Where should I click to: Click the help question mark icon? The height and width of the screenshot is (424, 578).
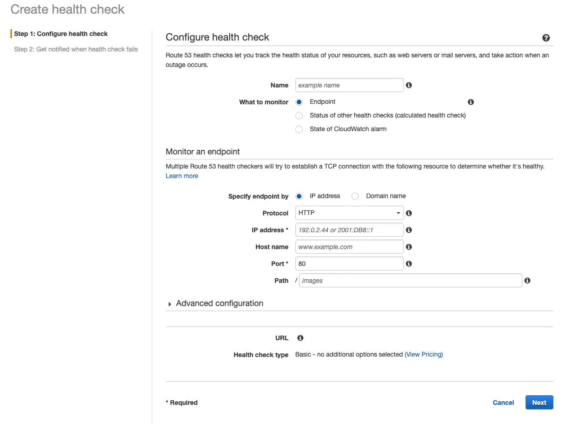click(x=546, y=38)
